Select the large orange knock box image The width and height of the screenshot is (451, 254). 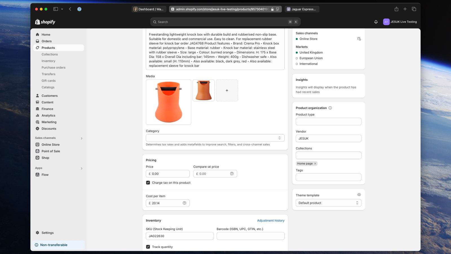coord(169,102)
